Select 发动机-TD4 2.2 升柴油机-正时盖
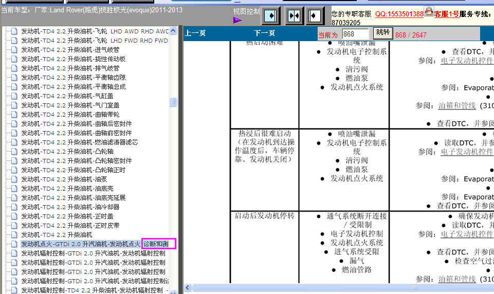Viewport: 494px width, 294px height. point(67,216)
